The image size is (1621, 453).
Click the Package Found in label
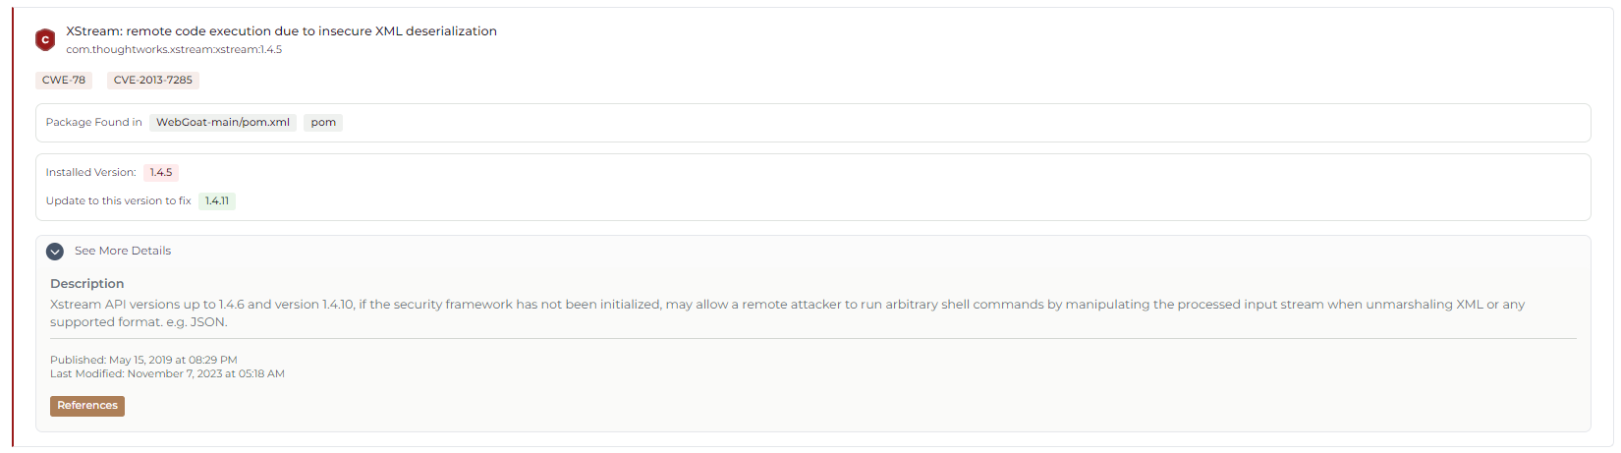pos(94,123)
